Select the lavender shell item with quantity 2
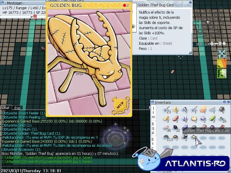 (x=203, y=119)
